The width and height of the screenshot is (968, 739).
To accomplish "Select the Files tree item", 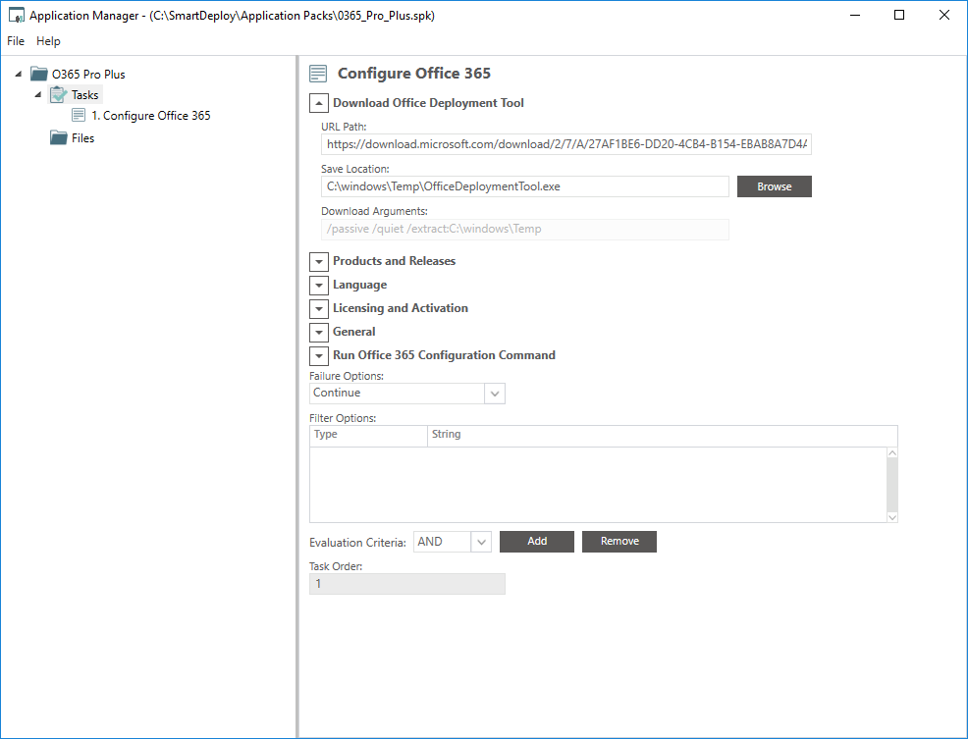I will (82, 137).
